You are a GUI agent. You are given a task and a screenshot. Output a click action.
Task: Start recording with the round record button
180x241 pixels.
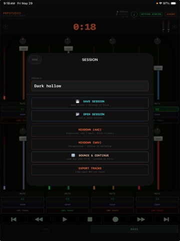[x=115, y=219]
